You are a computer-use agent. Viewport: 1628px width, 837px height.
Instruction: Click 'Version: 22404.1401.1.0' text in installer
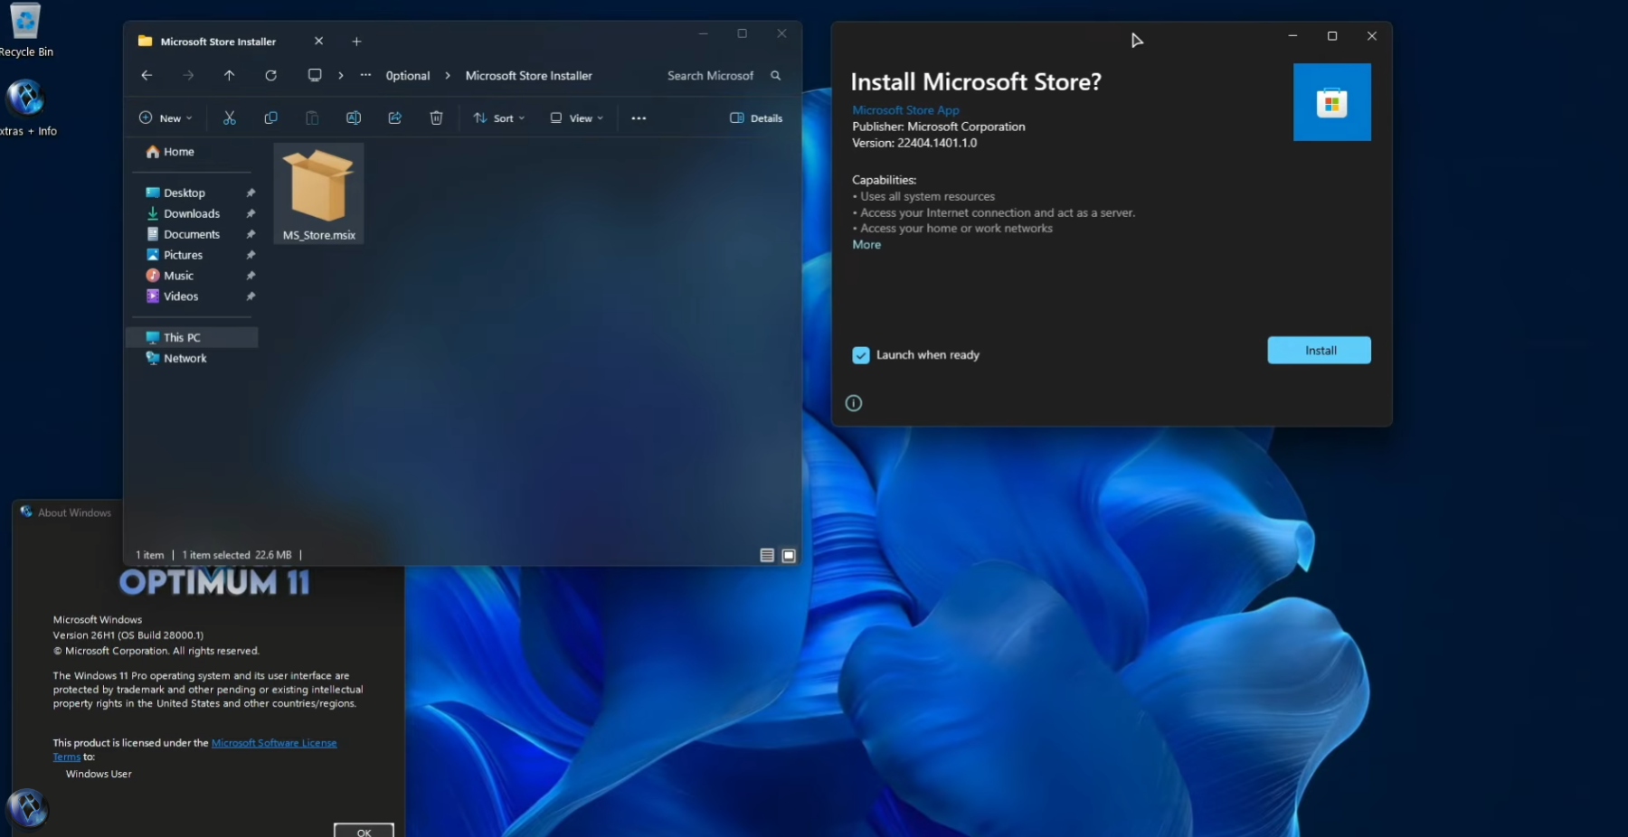pyautogui.click(x=914, y=143)
